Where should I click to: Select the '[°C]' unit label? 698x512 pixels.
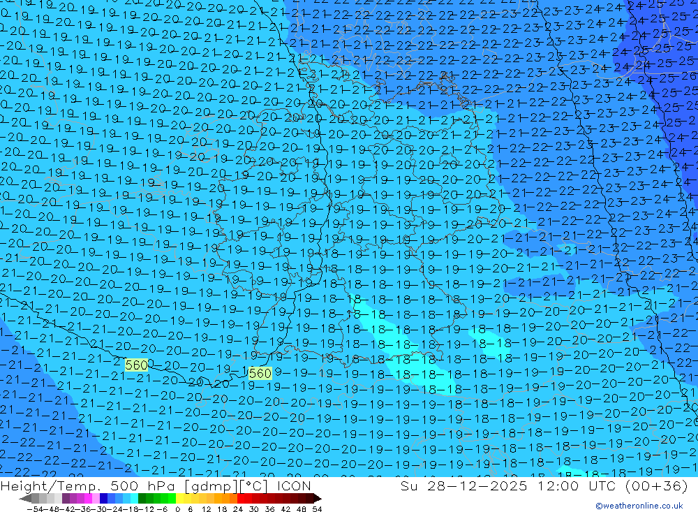point(253,485)
